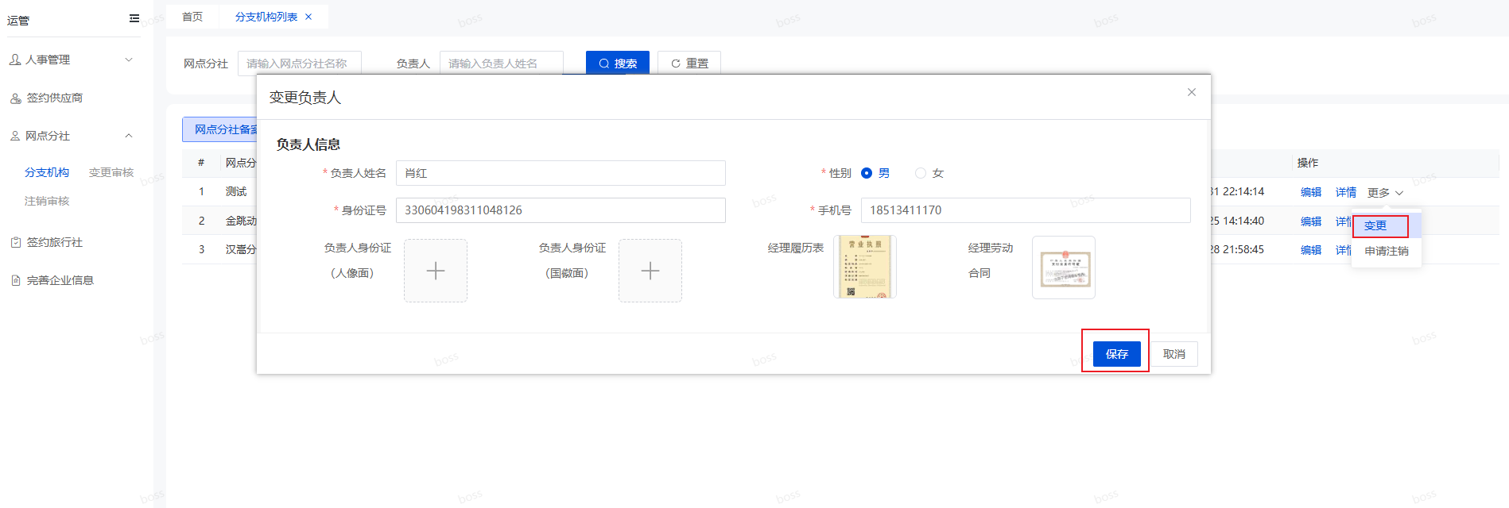Open the 完善企业信息 sidebar item
Image resolution: width=1509 pixels, height=508 pixels.
click(x=60, y=280)
